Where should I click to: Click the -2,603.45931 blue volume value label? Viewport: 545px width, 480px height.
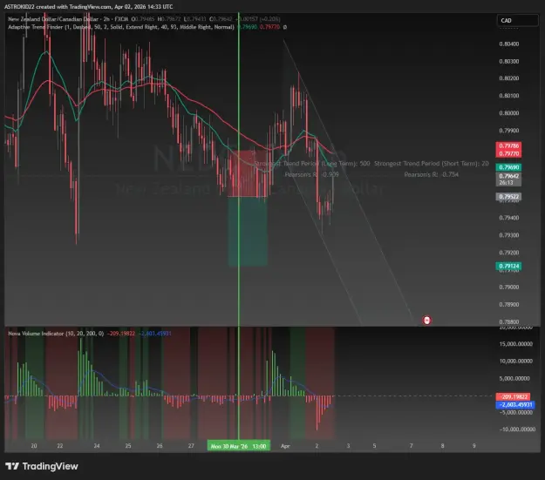coord(515,404)
